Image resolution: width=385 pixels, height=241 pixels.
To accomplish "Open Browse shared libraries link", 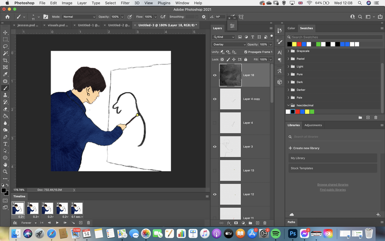I will (x=333, y=185).
